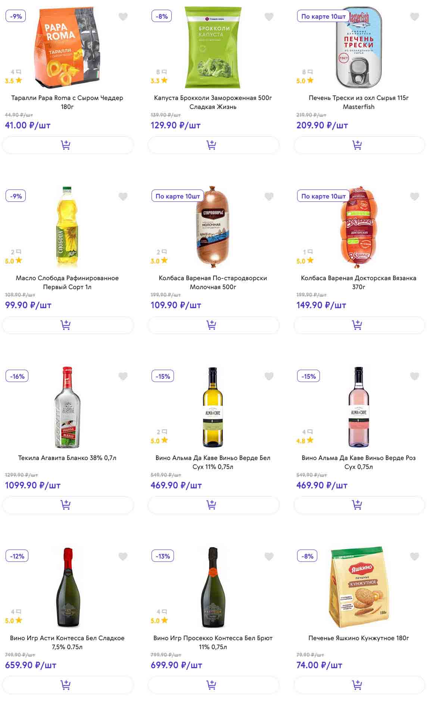Toggle favorite heart on Prosecco Contessa
Image resolution: width=430 pixels, height=701 pixels.
269,557
